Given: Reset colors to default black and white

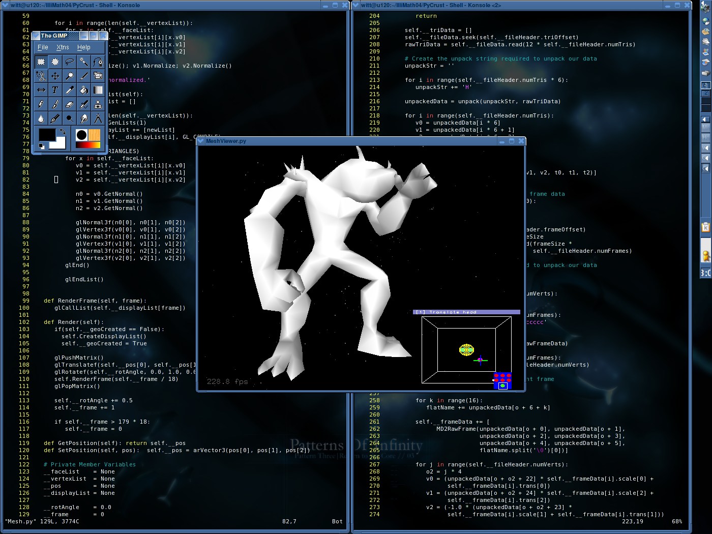Looking at the screenshot, I should (42, 146).
